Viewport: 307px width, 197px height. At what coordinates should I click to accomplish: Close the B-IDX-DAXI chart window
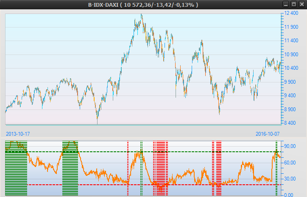point(302,4)
